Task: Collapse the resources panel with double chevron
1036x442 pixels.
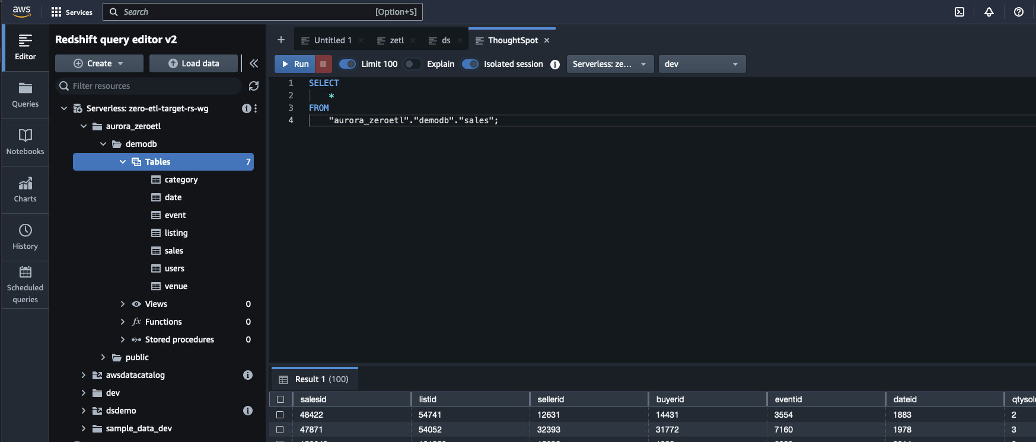Action: coord(254,63)
